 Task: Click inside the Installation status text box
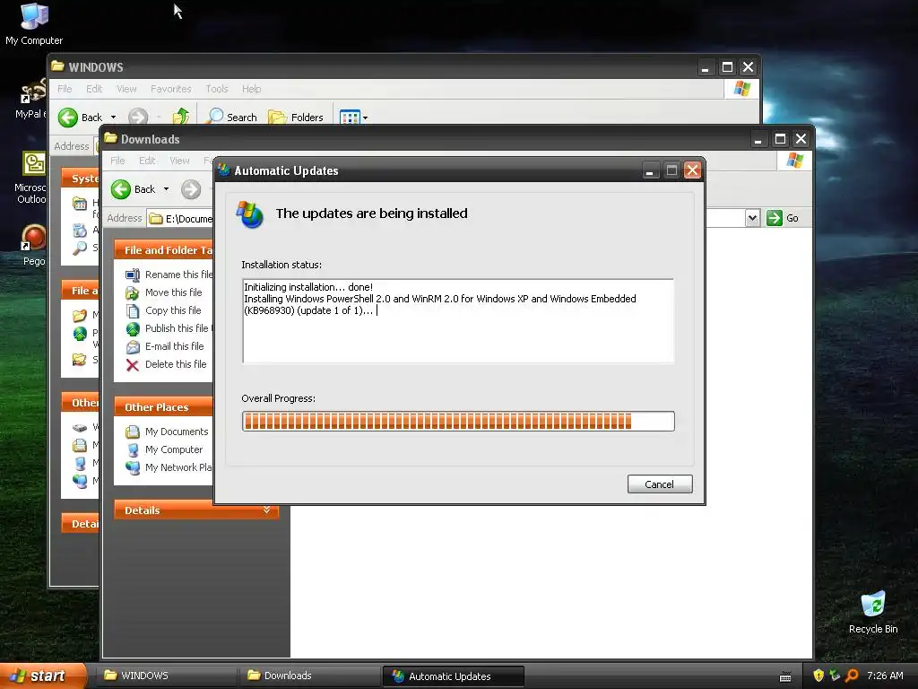coord(458,321)
